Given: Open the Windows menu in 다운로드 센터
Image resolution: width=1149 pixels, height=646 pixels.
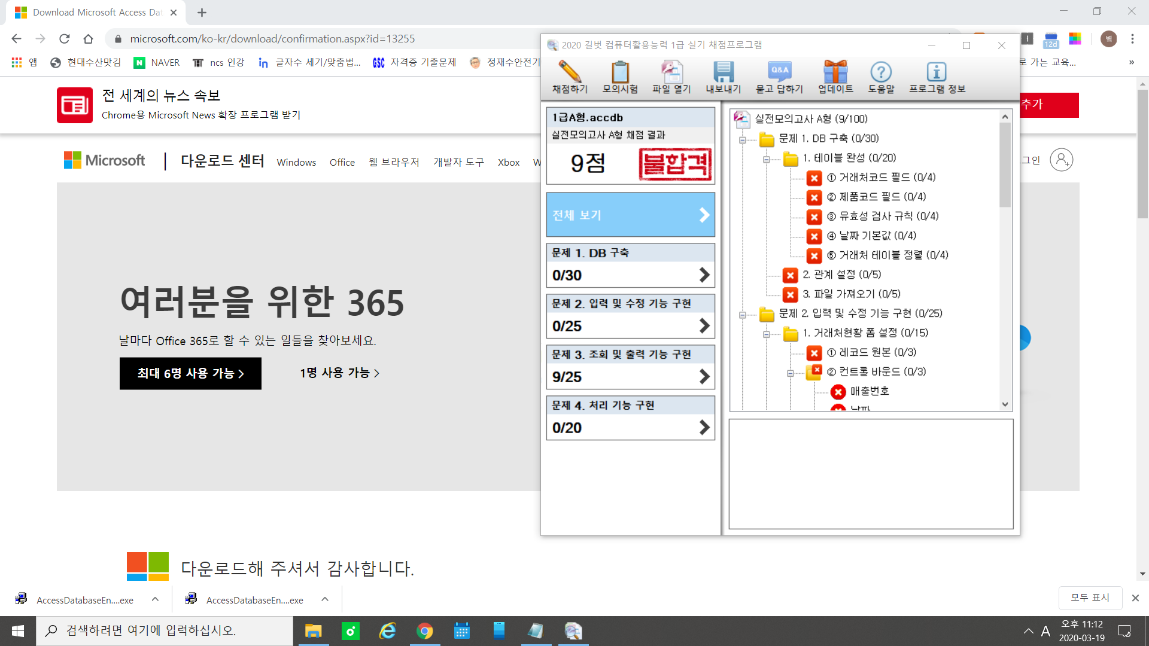Looking at the screenshot, I should click(296, 162).
